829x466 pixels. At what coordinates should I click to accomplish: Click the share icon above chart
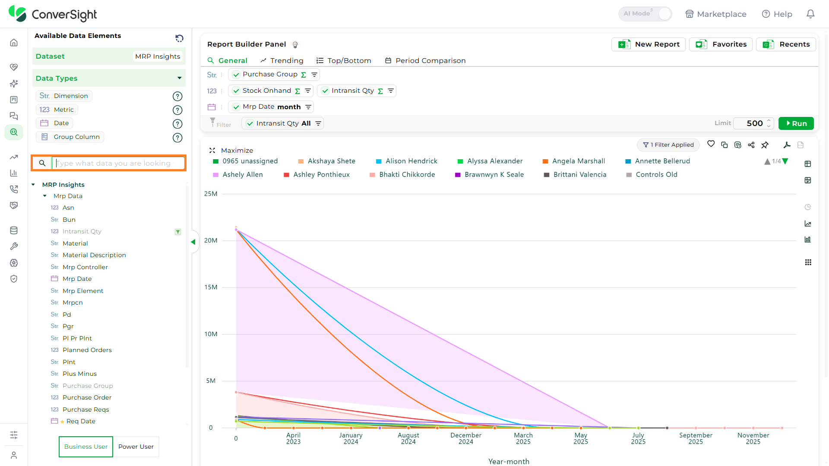(751, 145)
